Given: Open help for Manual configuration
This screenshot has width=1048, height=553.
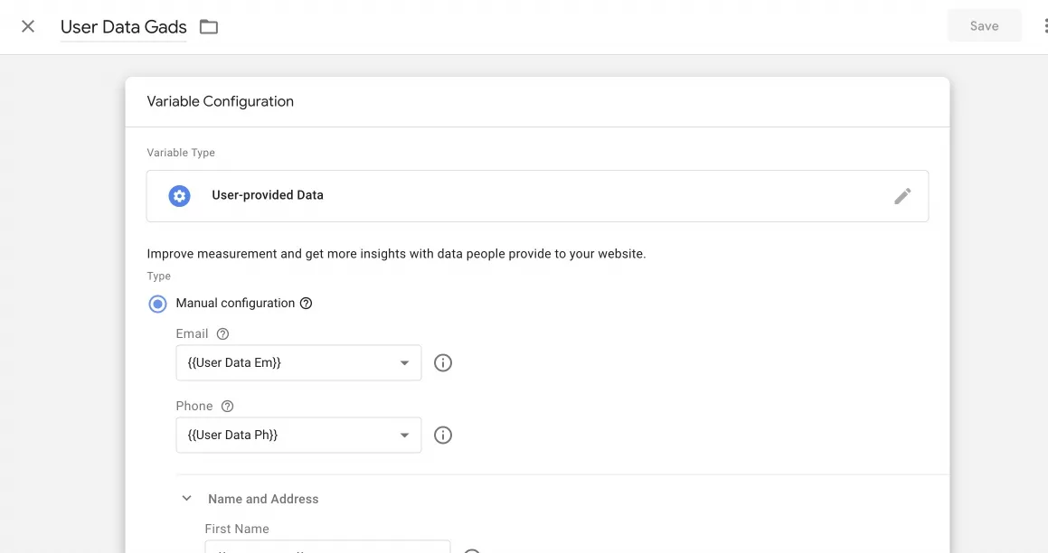Looking at the screenshot, I should click(x=307, y=304).
